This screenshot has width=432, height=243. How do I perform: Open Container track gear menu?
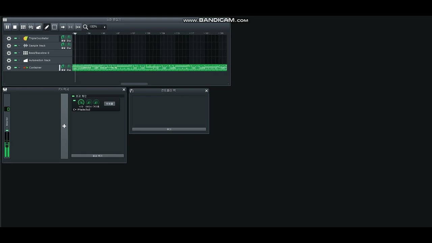point(9,68)
